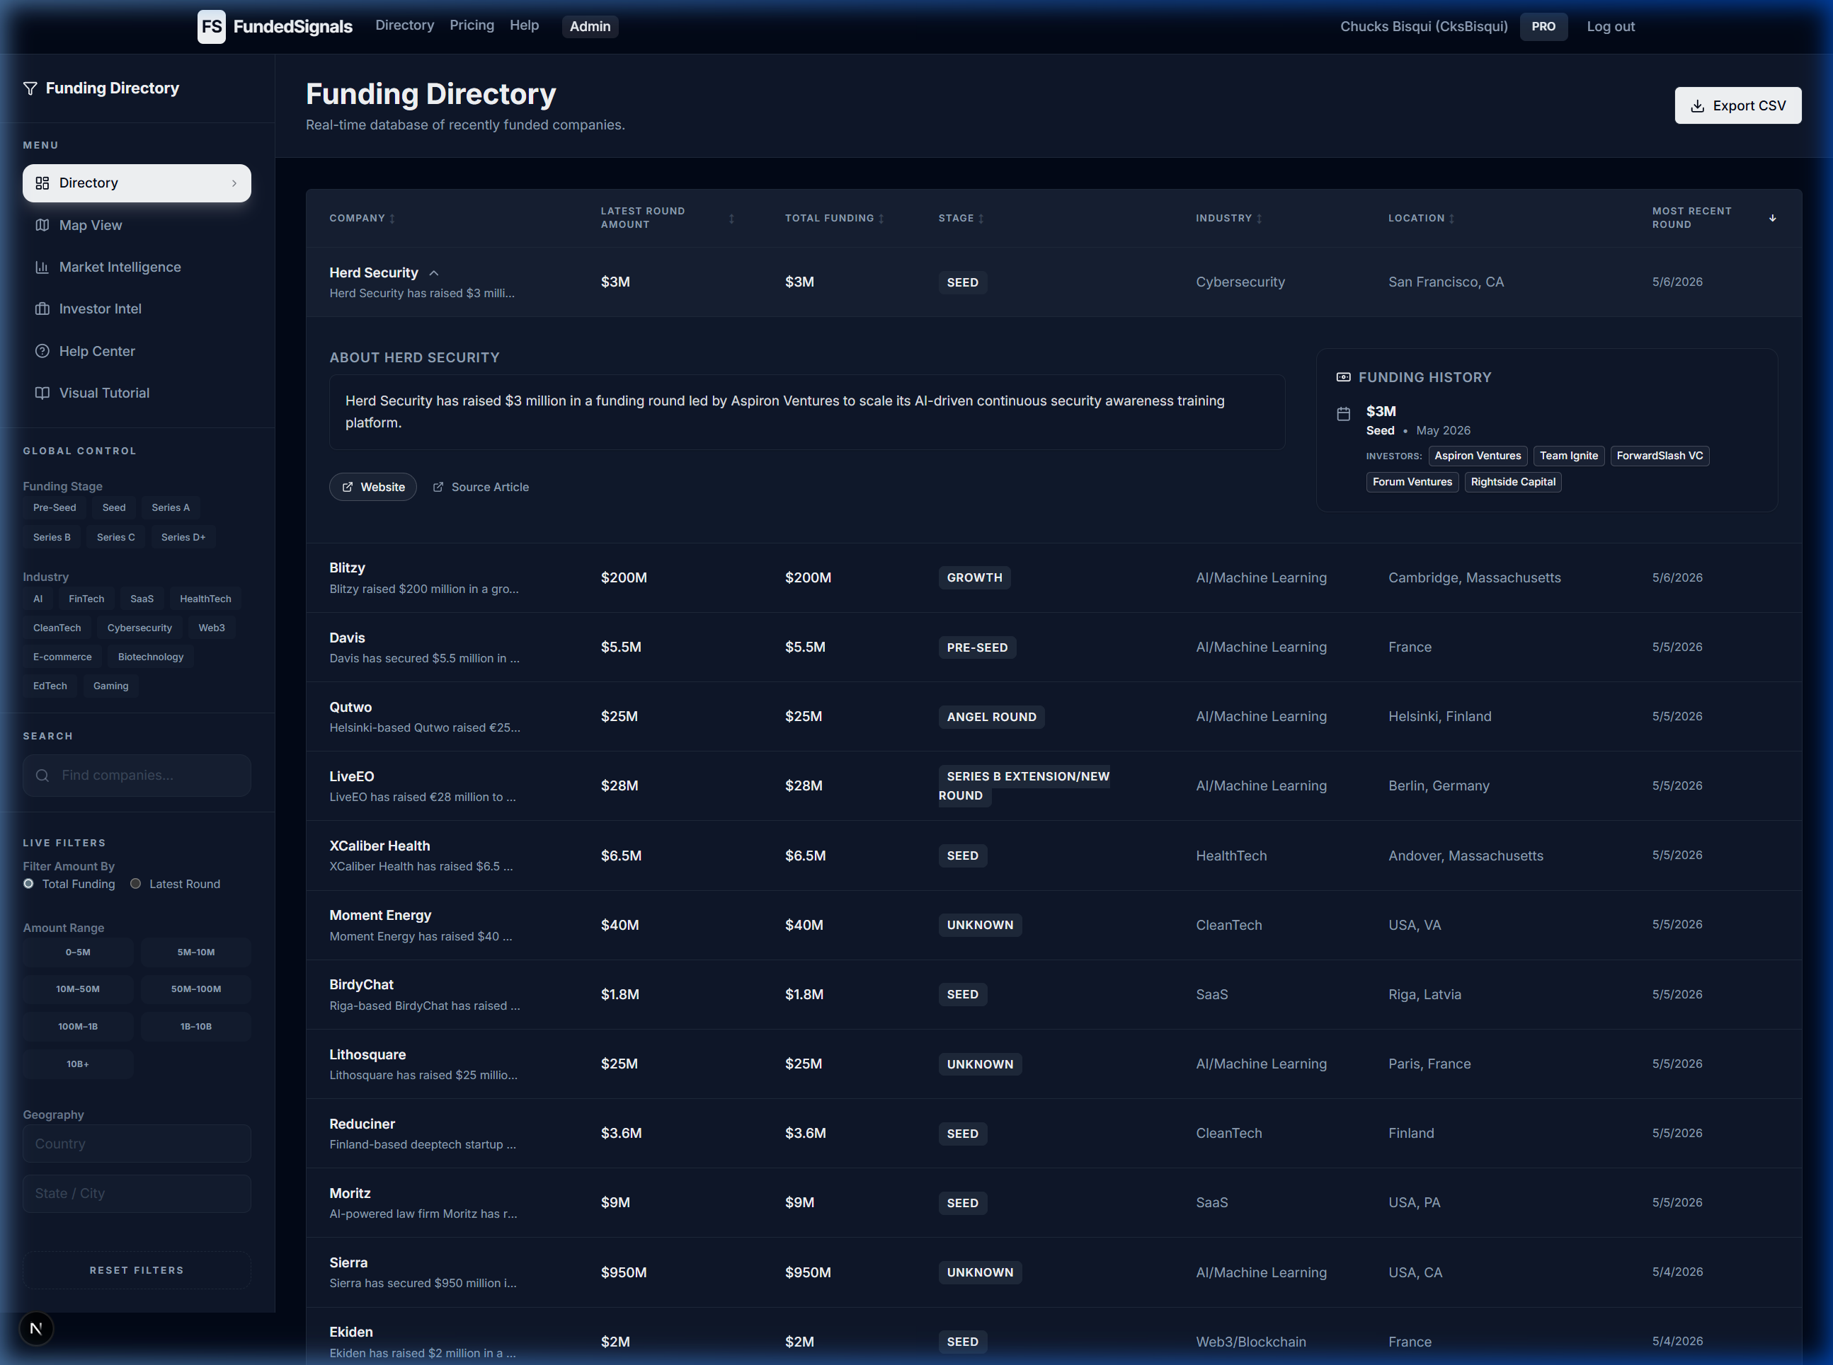Select Total Funding radio option
The width and height of the screenshot is (1833, 1365).
pos(29,883)
